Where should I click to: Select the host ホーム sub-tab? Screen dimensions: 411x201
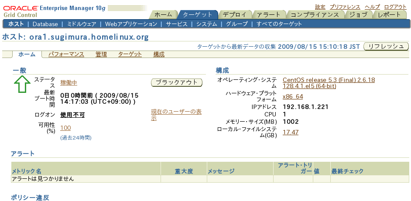tap(27, 54)
